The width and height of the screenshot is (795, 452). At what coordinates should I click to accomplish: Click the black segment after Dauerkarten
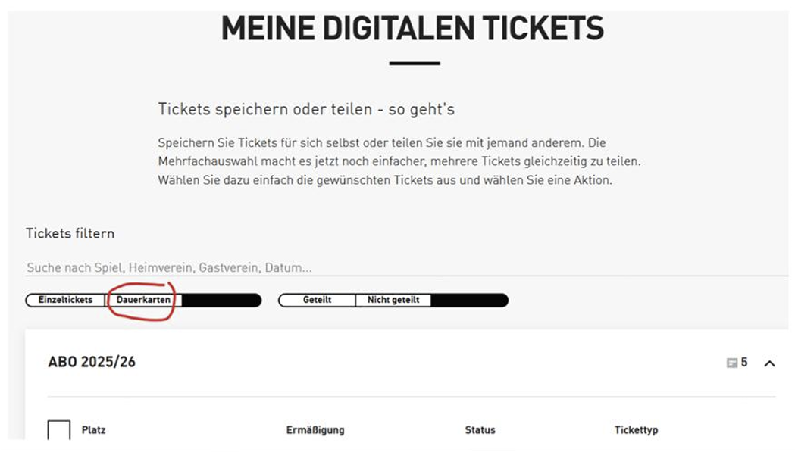(221, 300)
